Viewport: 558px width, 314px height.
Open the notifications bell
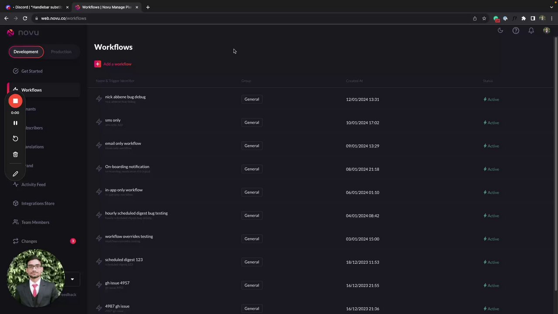pos(531,31)
